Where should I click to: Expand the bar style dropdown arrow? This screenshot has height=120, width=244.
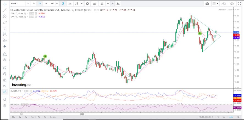click(82, 4)
